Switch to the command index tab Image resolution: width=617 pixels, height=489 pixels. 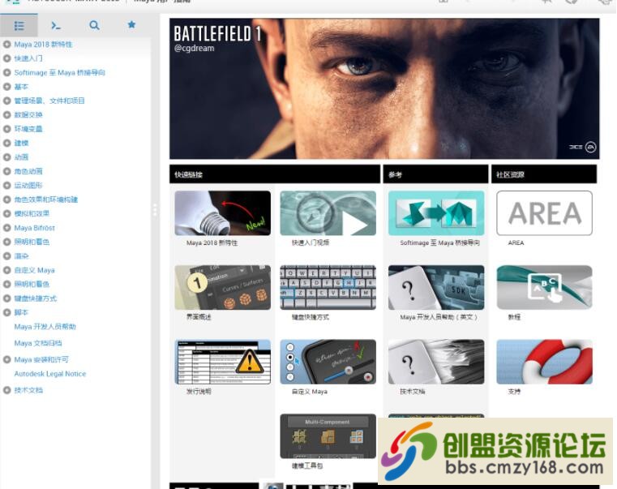pyautogui.click(x=56, y=26)
